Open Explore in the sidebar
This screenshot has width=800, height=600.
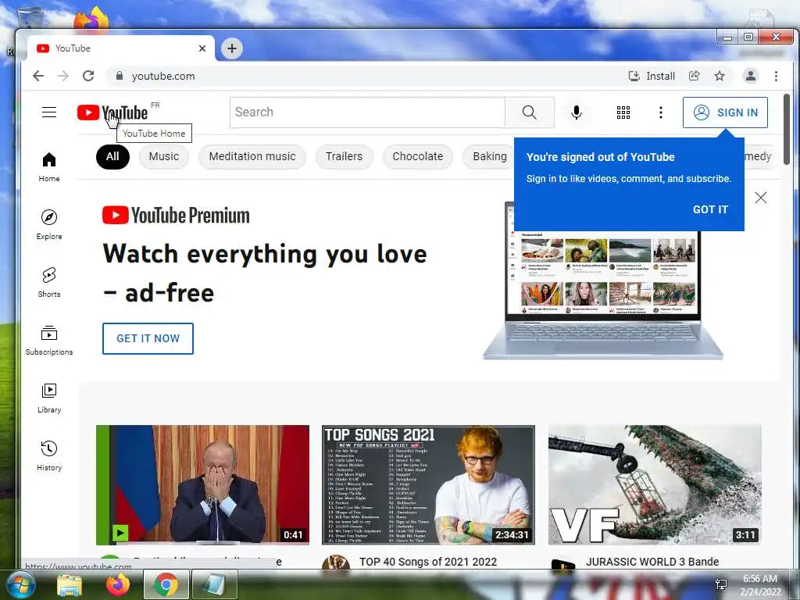point(49,225)
